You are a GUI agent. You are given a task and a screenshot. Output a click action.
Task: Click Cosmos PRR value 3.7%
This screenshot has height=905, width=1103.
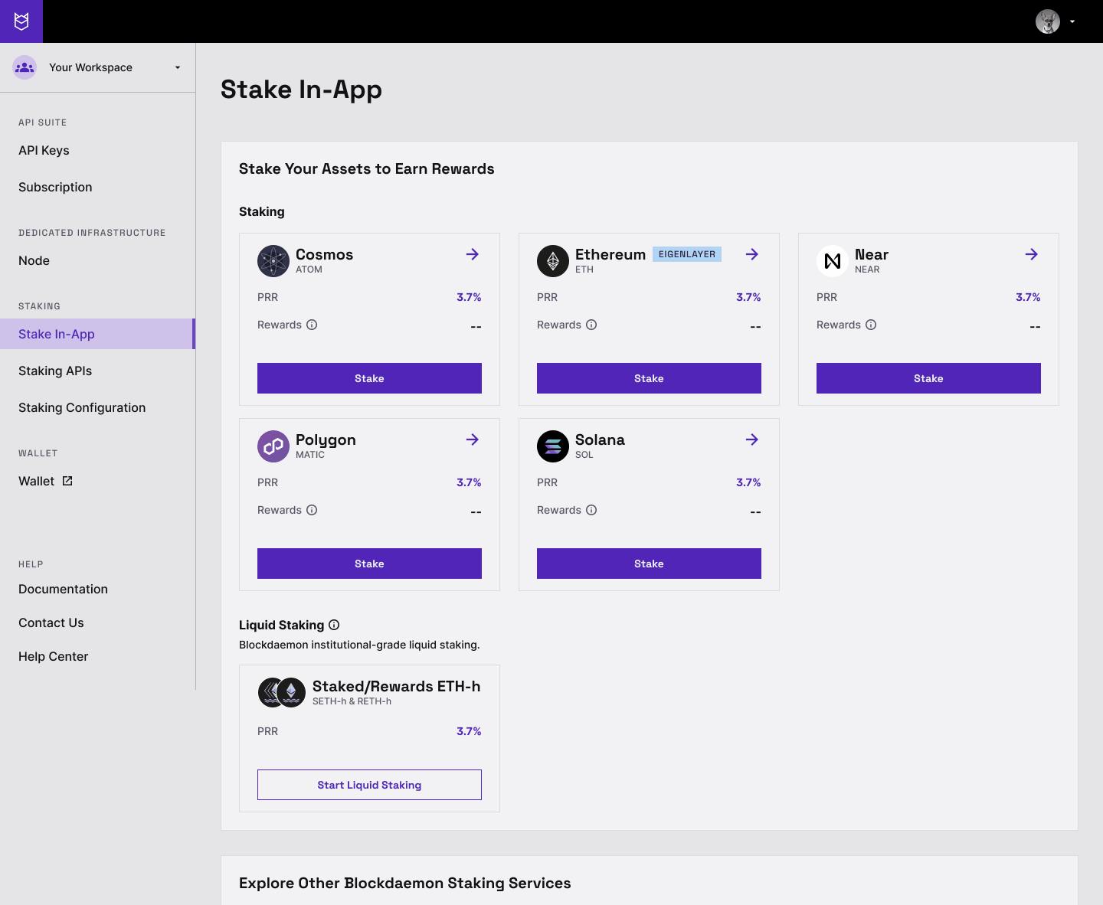[x=469, y=297]
